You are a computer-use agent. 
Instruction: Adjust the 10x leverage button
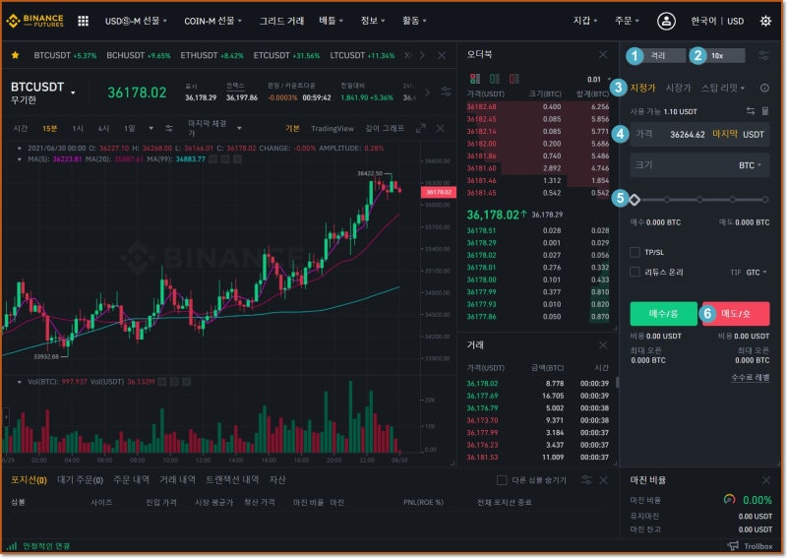point(717,55)
